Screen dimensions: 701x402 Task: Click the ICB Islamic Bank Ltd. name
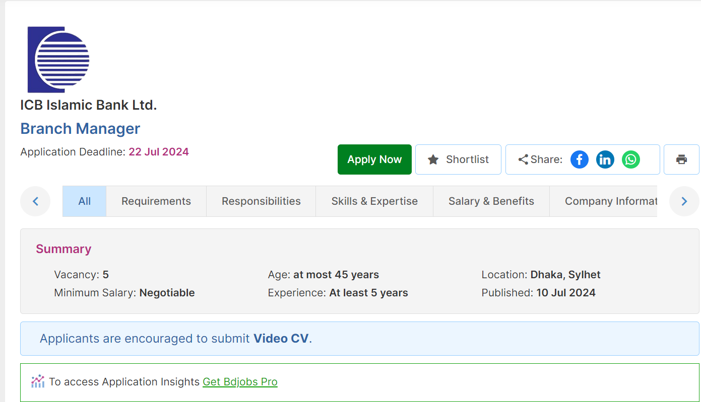click(x=89, y=105)
